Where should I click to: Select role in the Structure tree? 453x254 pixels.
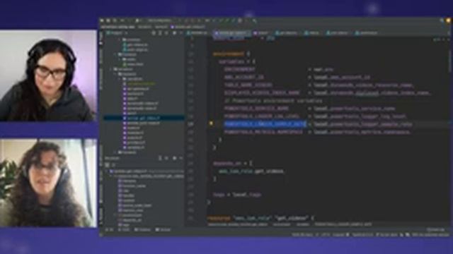coord(125,191)
